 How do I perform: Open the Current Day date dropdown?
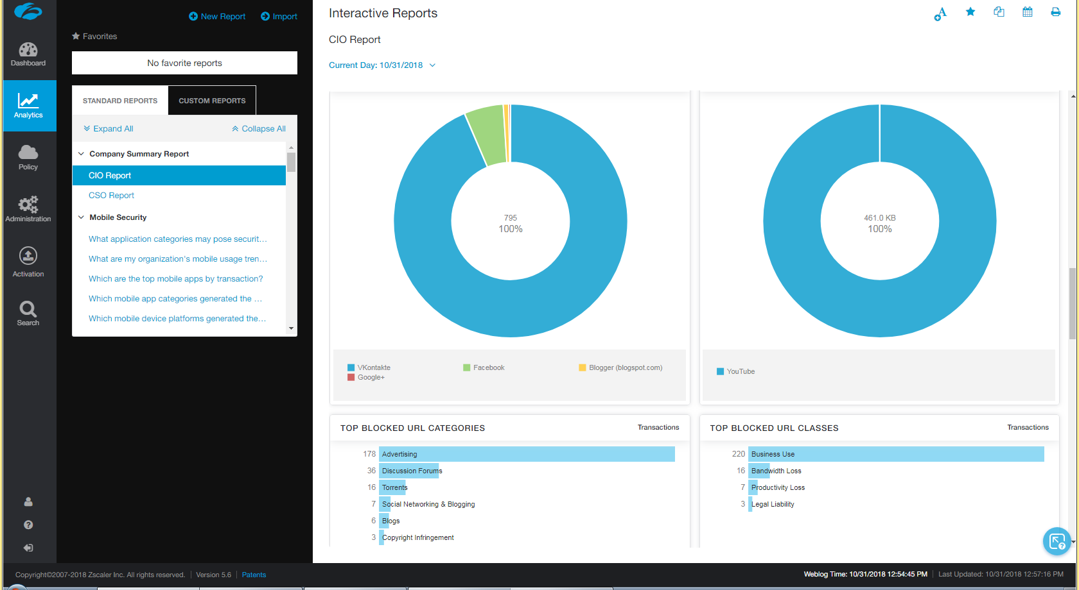[382, 65]
